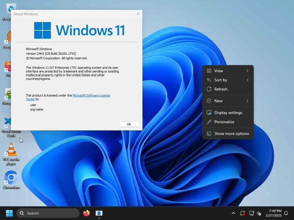The height and width of the screenshot is (220, 294).
Task: Click the View grid icon
Action: tap(209, 71)
